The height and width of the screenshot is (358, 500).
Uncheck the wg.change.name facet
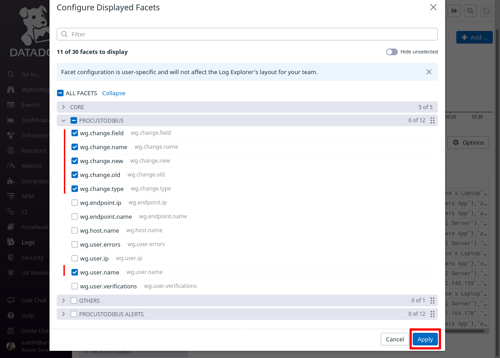click(75, 147)
